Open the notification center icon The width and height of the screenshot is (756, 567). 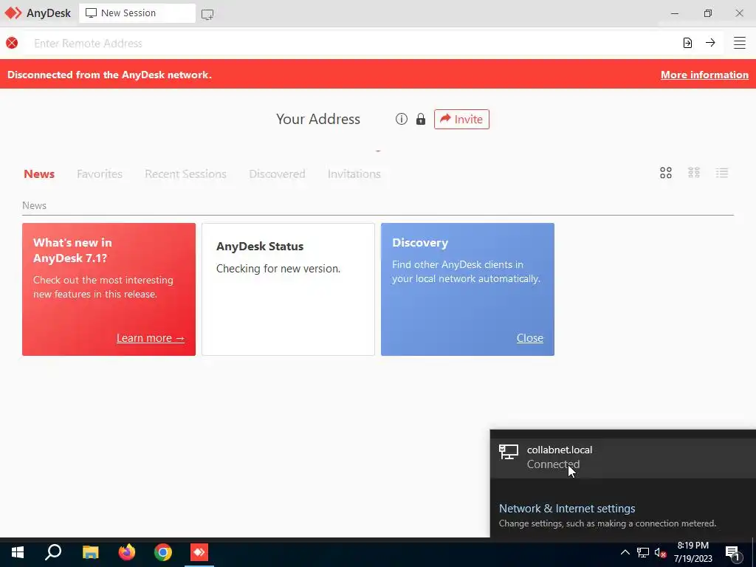click(732, 554)
